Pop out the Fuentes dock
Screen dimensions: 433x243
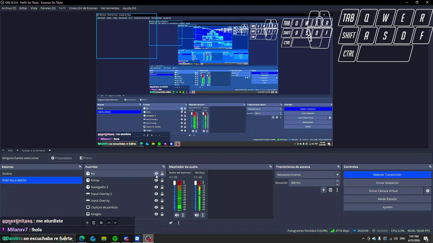tap(164, 167)
